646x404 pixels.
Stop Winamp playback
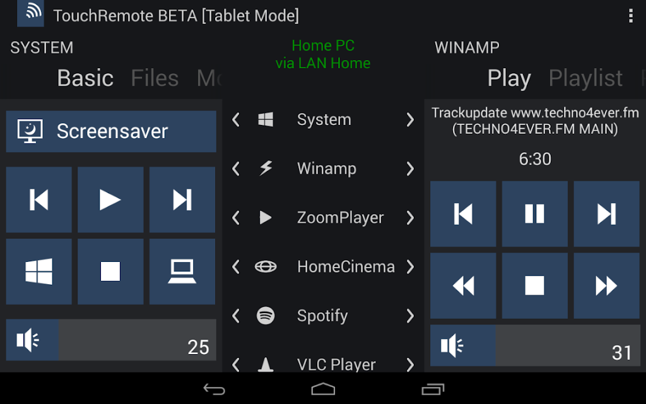[534, 285]
